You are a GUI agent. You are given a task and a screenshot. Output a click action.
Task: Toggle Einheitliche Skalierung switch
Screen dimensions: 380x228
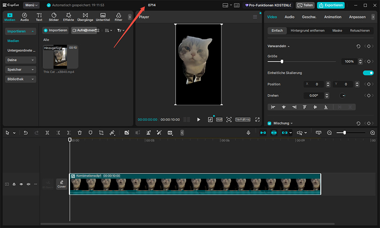click(368, 73)
